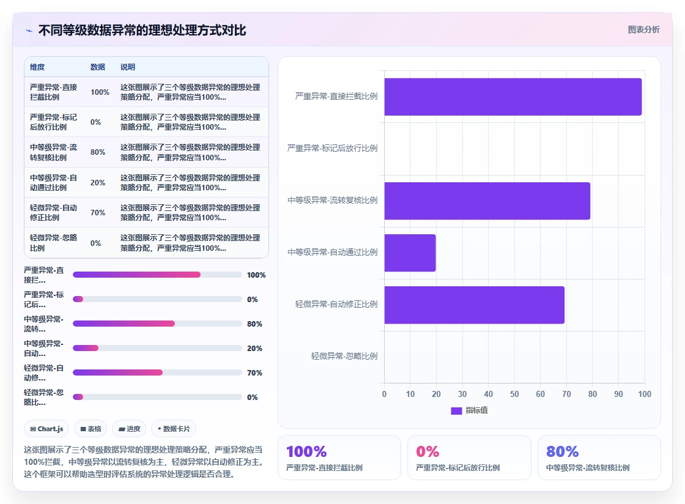Click the 说明 text in the 轻微异常-忽略比例 row
Viewport: 685px width, 504px height.
(190, 243)
